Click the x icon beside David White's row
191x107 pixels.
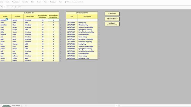(x=60, y=61)
